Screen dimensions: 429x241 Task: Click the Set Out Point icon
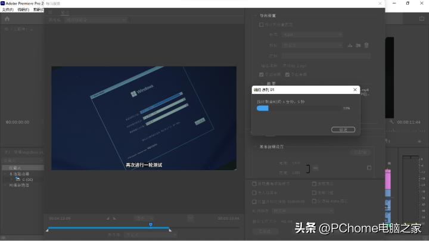(x=114, y=218)
